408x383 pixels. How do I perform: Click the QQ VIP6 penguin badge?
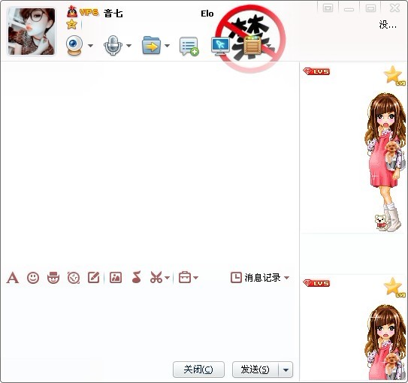pos(83,12)
